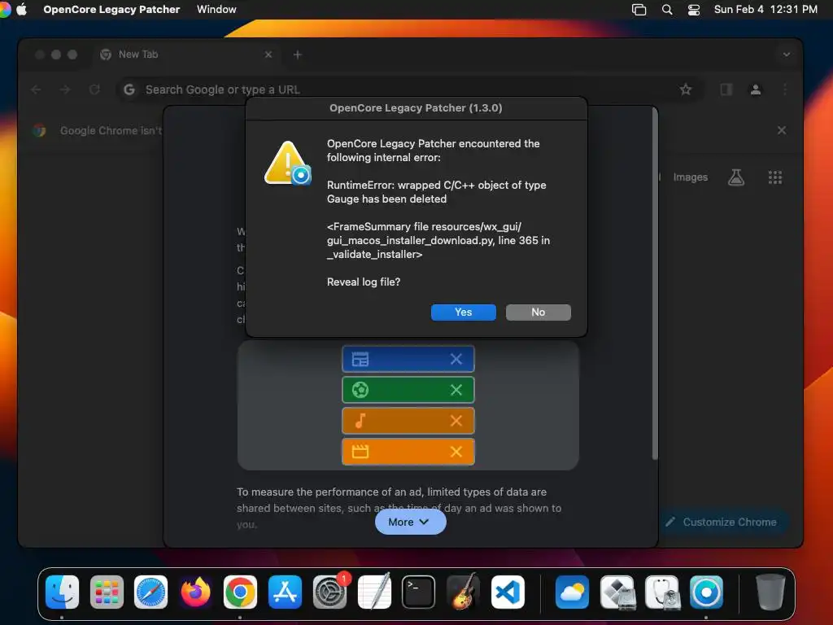Click Chrome's back arrow

coord(36,90)
